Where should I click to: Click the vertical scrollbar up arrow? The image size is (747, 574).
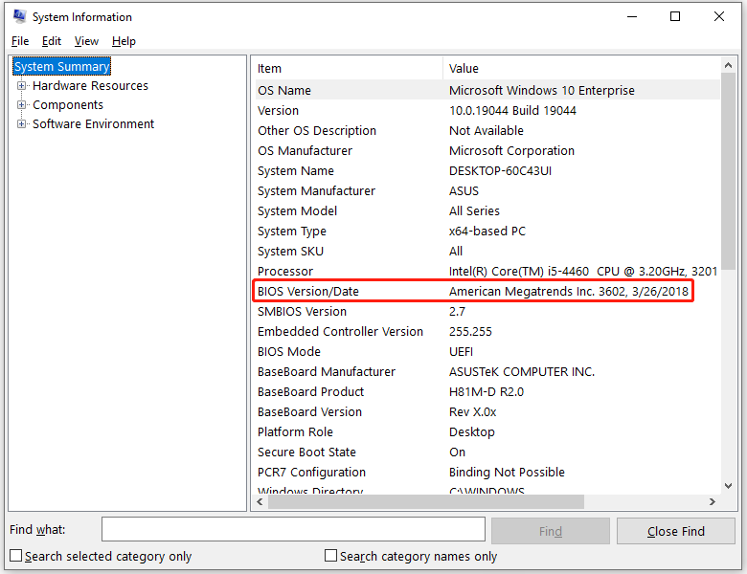click(728, 65)
